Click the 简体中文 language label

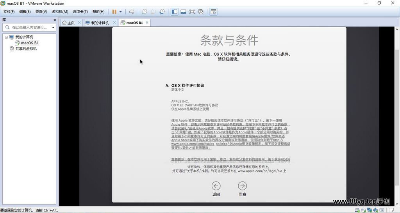pos(178,90)
